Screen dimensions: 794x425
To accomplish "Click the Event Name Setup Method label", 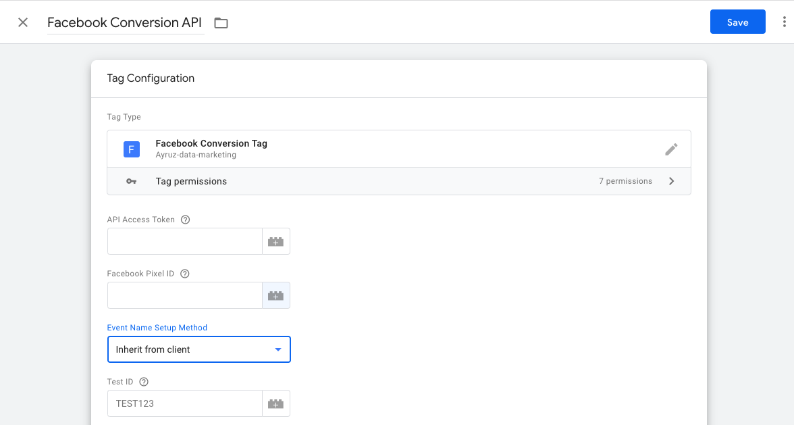I will click(x=157, y=328).
